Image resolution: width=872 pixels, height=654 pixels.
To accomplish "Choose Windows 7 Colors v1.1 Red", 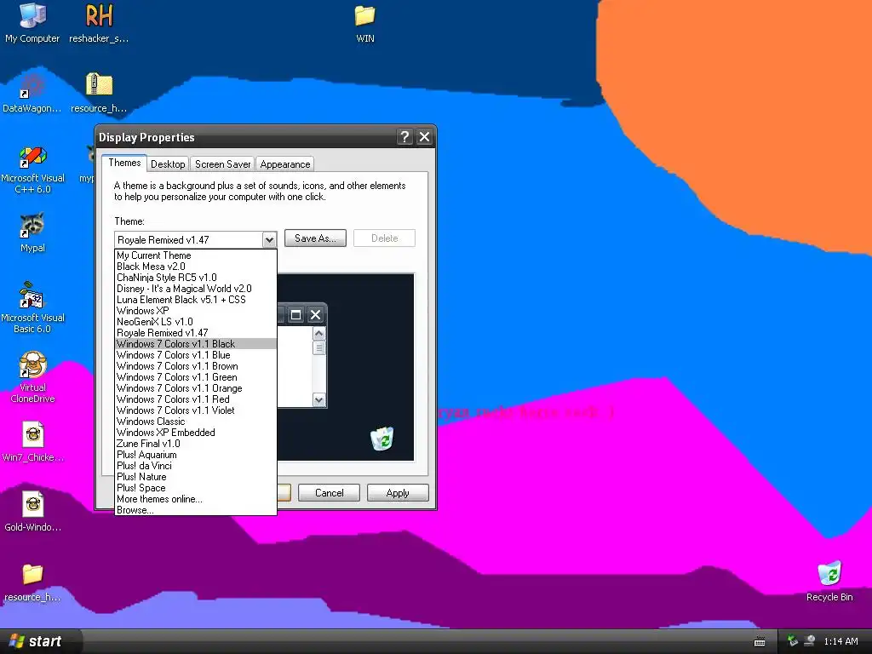I will 196,399.
